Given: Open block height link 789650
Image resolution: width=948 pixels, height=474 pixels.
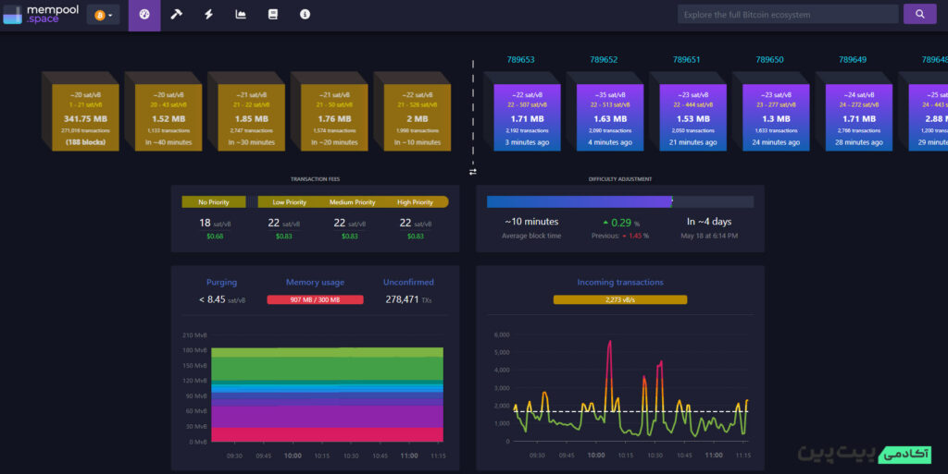Looking at the screenshot, I should click(x=769, y=60).
